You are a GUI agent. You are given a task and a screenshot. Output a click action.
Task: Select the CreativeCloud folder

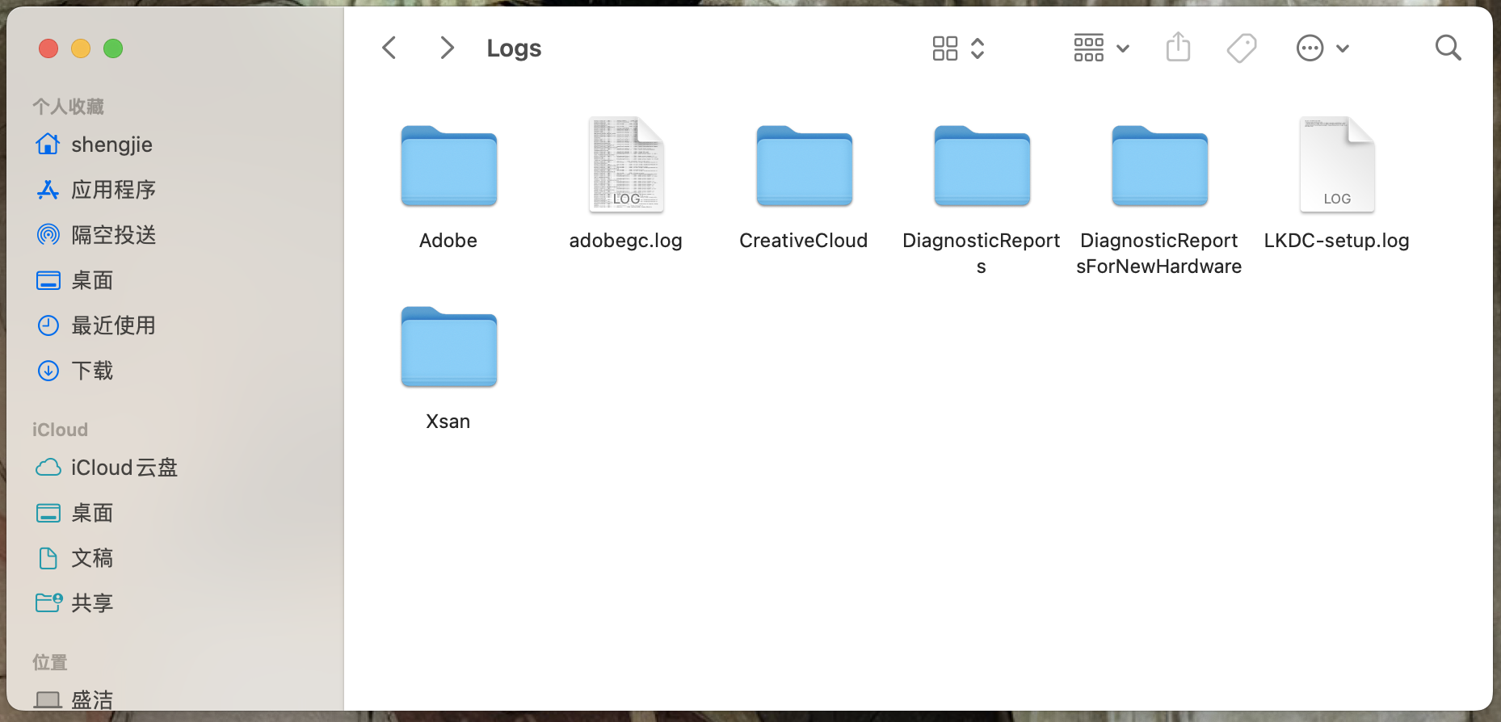tap(804, 166)
